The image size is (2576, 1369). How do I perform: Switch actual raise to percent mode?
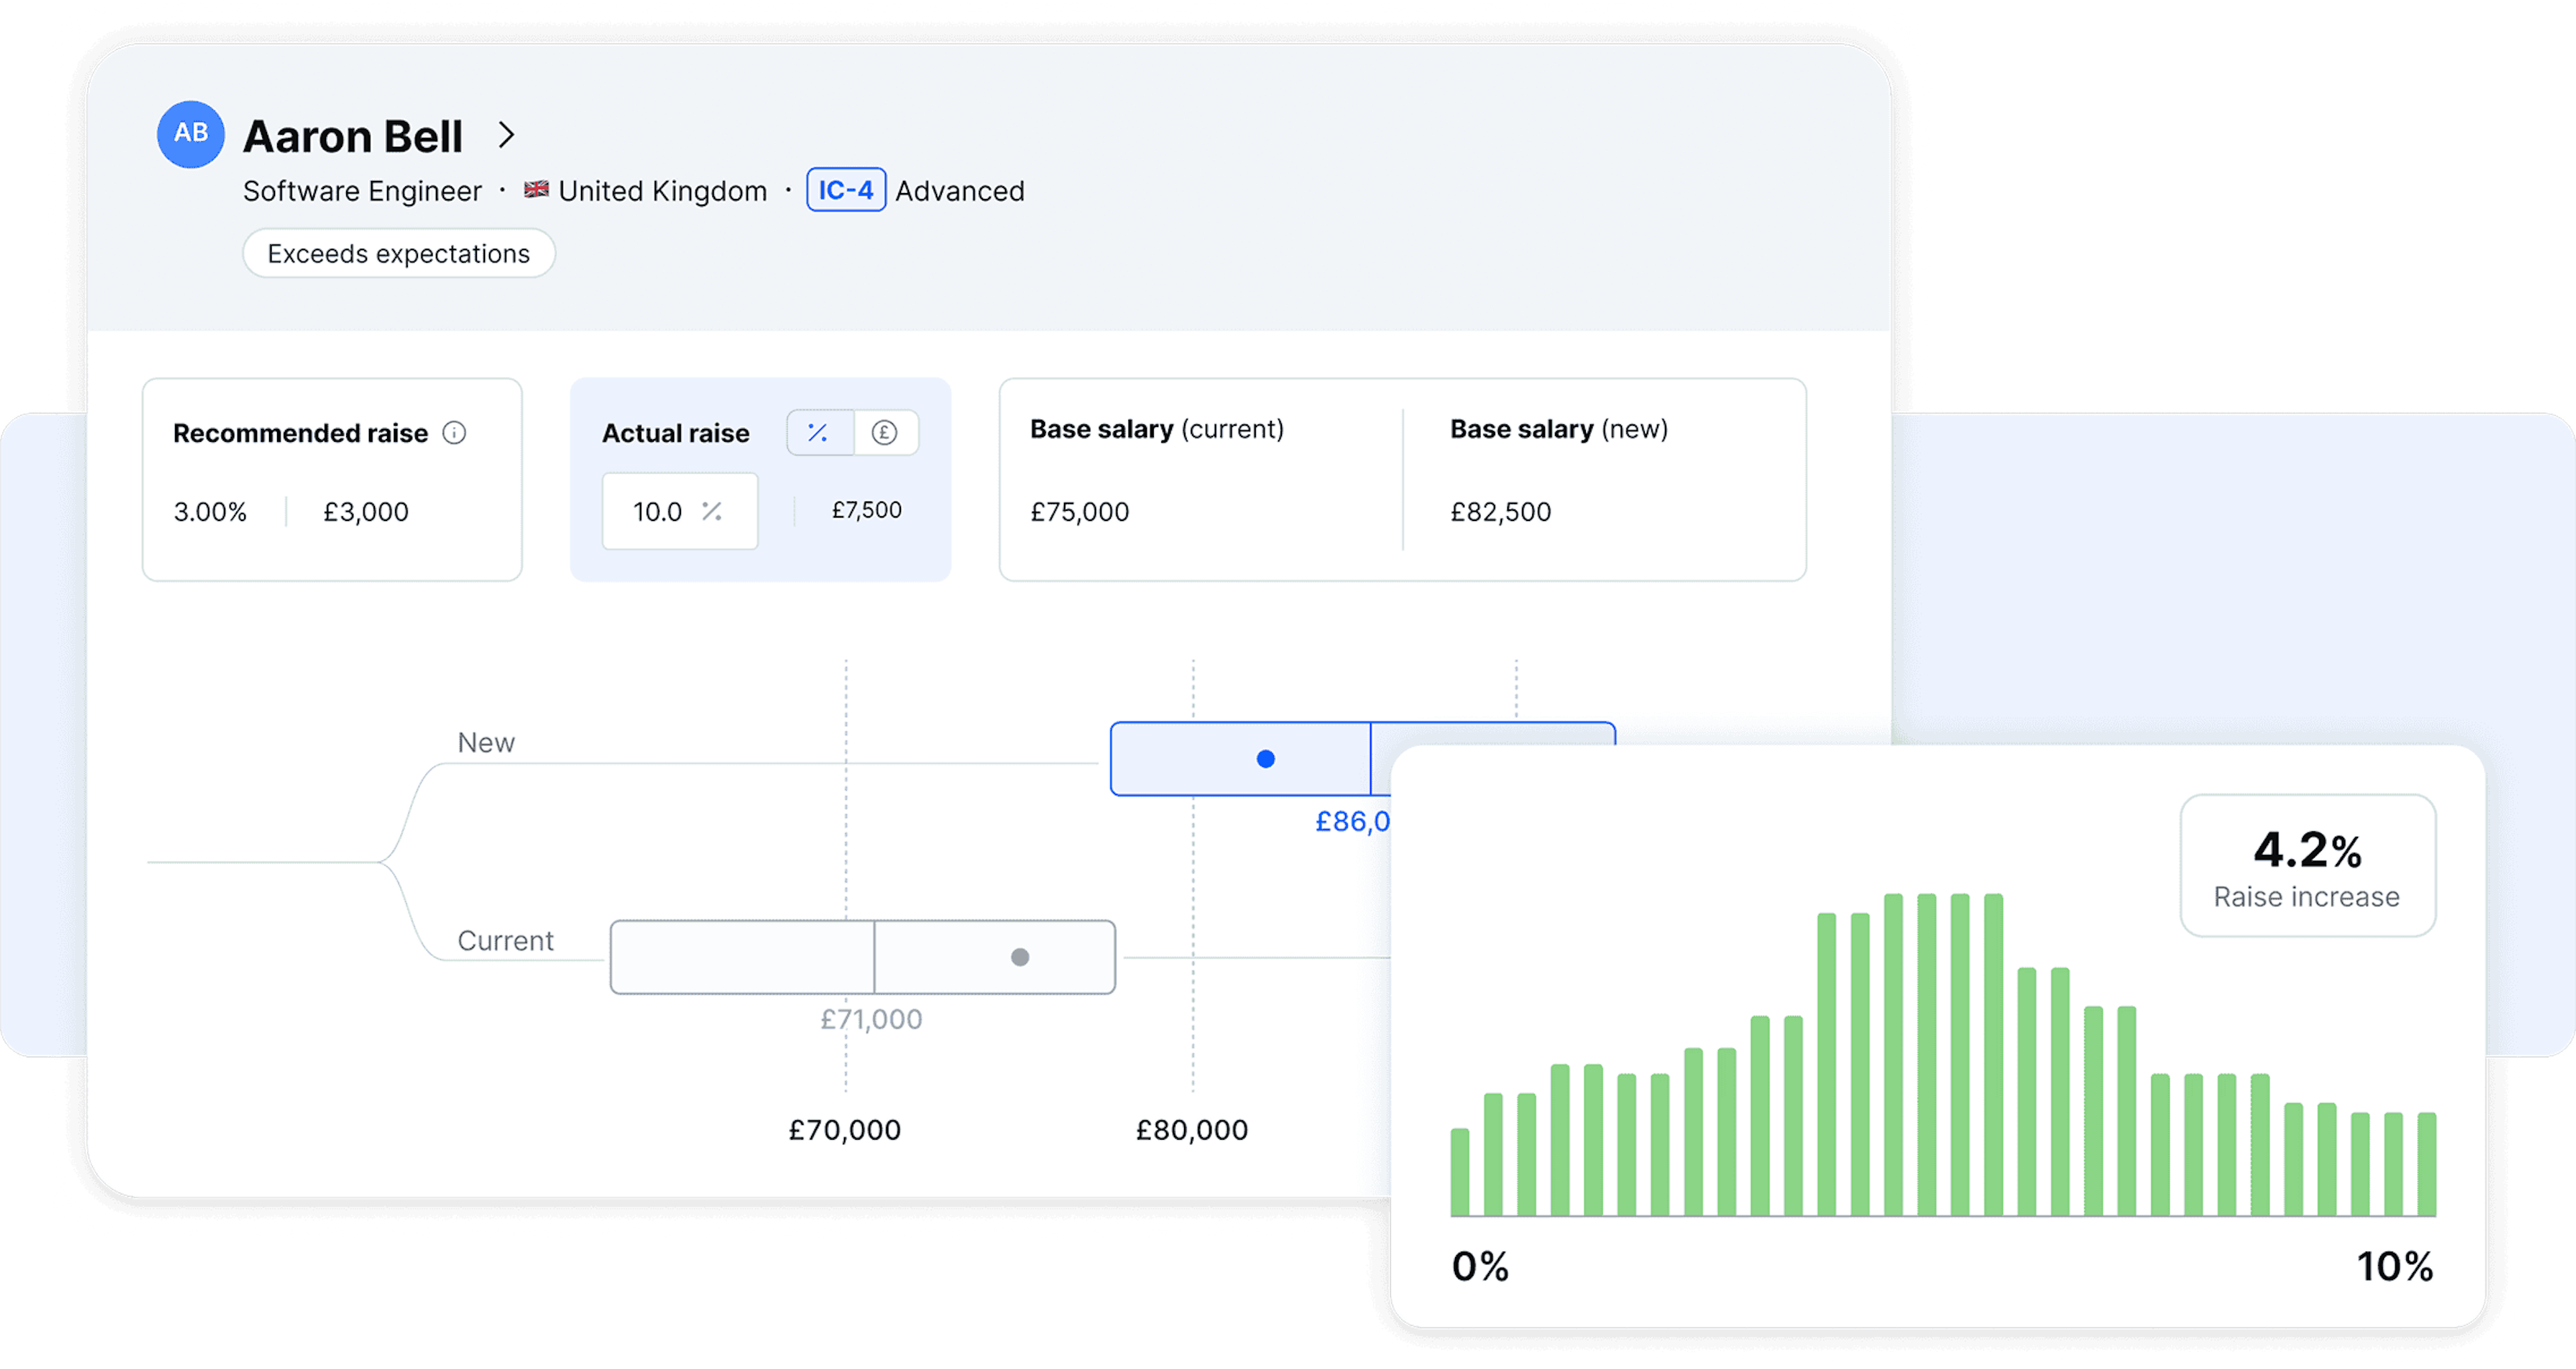(x=819, y=432)
